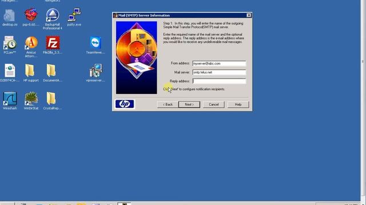
Task: Click the 'Mail server:' label
Action: point(182,72)
